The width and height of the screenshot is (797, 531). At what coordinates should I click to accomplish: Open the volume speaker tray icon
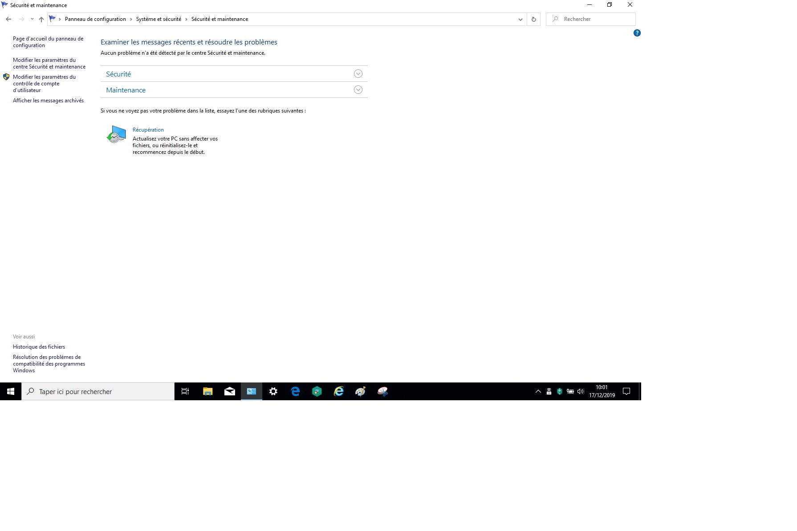(581, 391)
